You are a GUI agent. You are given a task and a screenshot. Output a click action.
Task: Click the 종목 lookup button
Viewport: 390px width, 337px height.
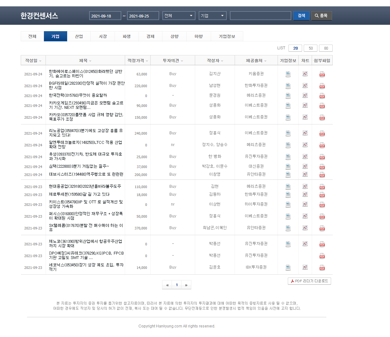pyautogui.click(x=322, y=16)
